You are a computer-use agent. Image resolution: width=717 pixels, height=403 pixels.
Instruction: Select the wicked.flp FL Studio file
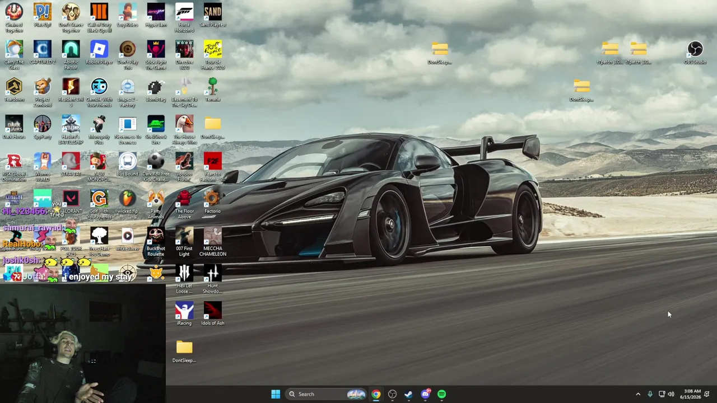[127, 201]
